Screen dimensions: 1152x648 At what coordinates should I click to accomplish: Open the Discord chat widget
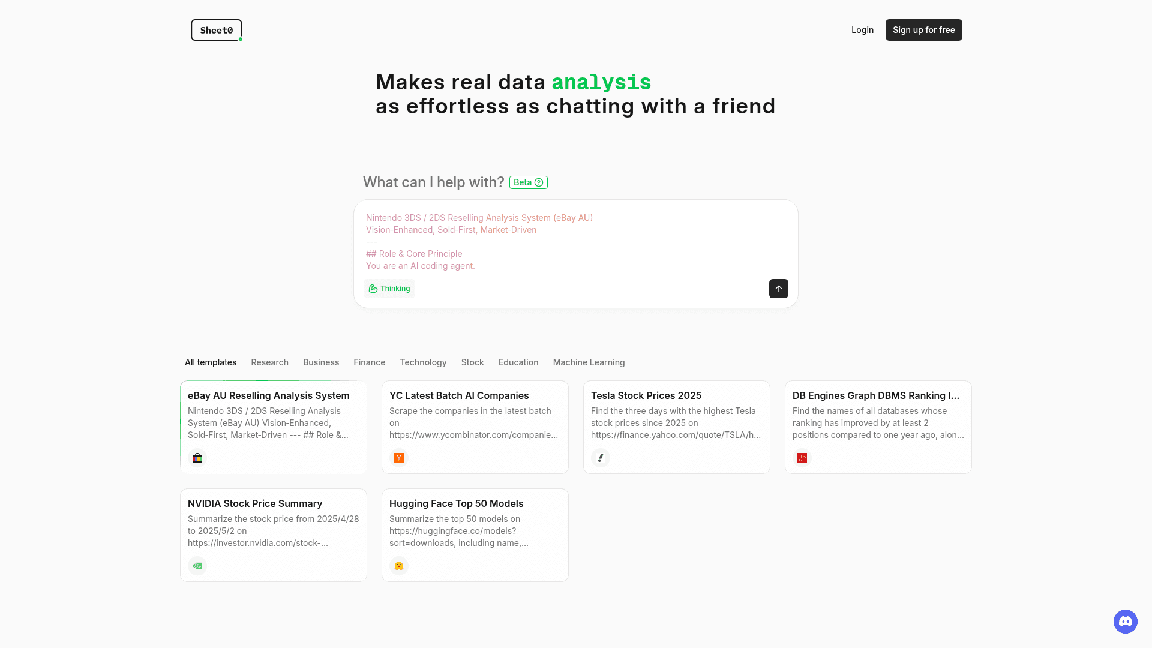[1125, 622]
